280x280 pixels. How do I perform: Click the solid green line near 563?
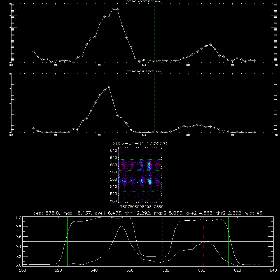coord(135,241)
